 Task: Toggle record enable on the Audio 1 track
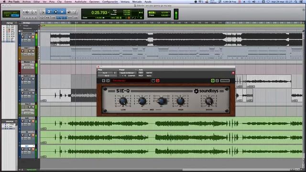[x=22, y=93]
